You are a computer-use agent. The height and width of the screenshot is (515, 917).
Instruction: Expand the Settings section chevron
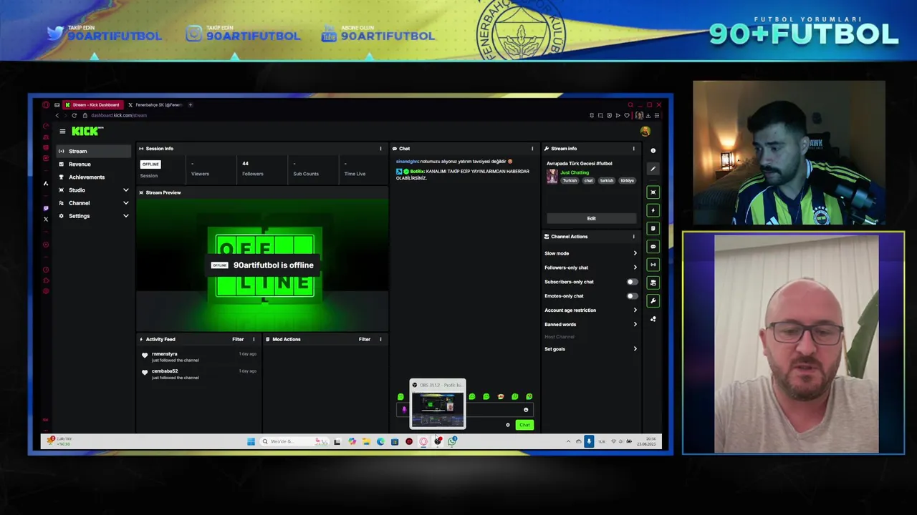pyautogui.click(x=125, y=216)
